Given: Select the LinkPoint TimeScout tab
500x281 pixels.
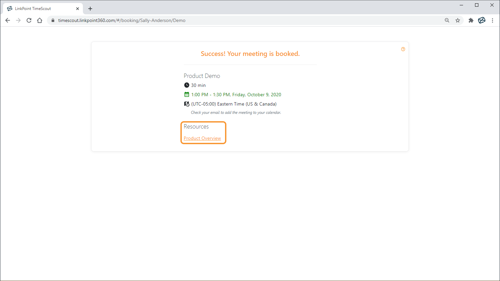Looking at the screenshot, I should pyautogui.click(x=43, y=9).
